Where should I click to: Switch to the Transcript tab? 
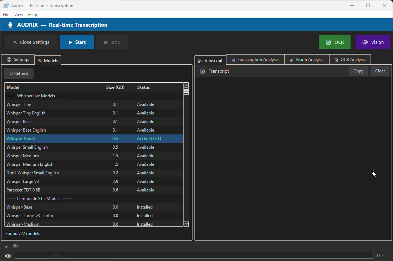[x=210, y=61]
